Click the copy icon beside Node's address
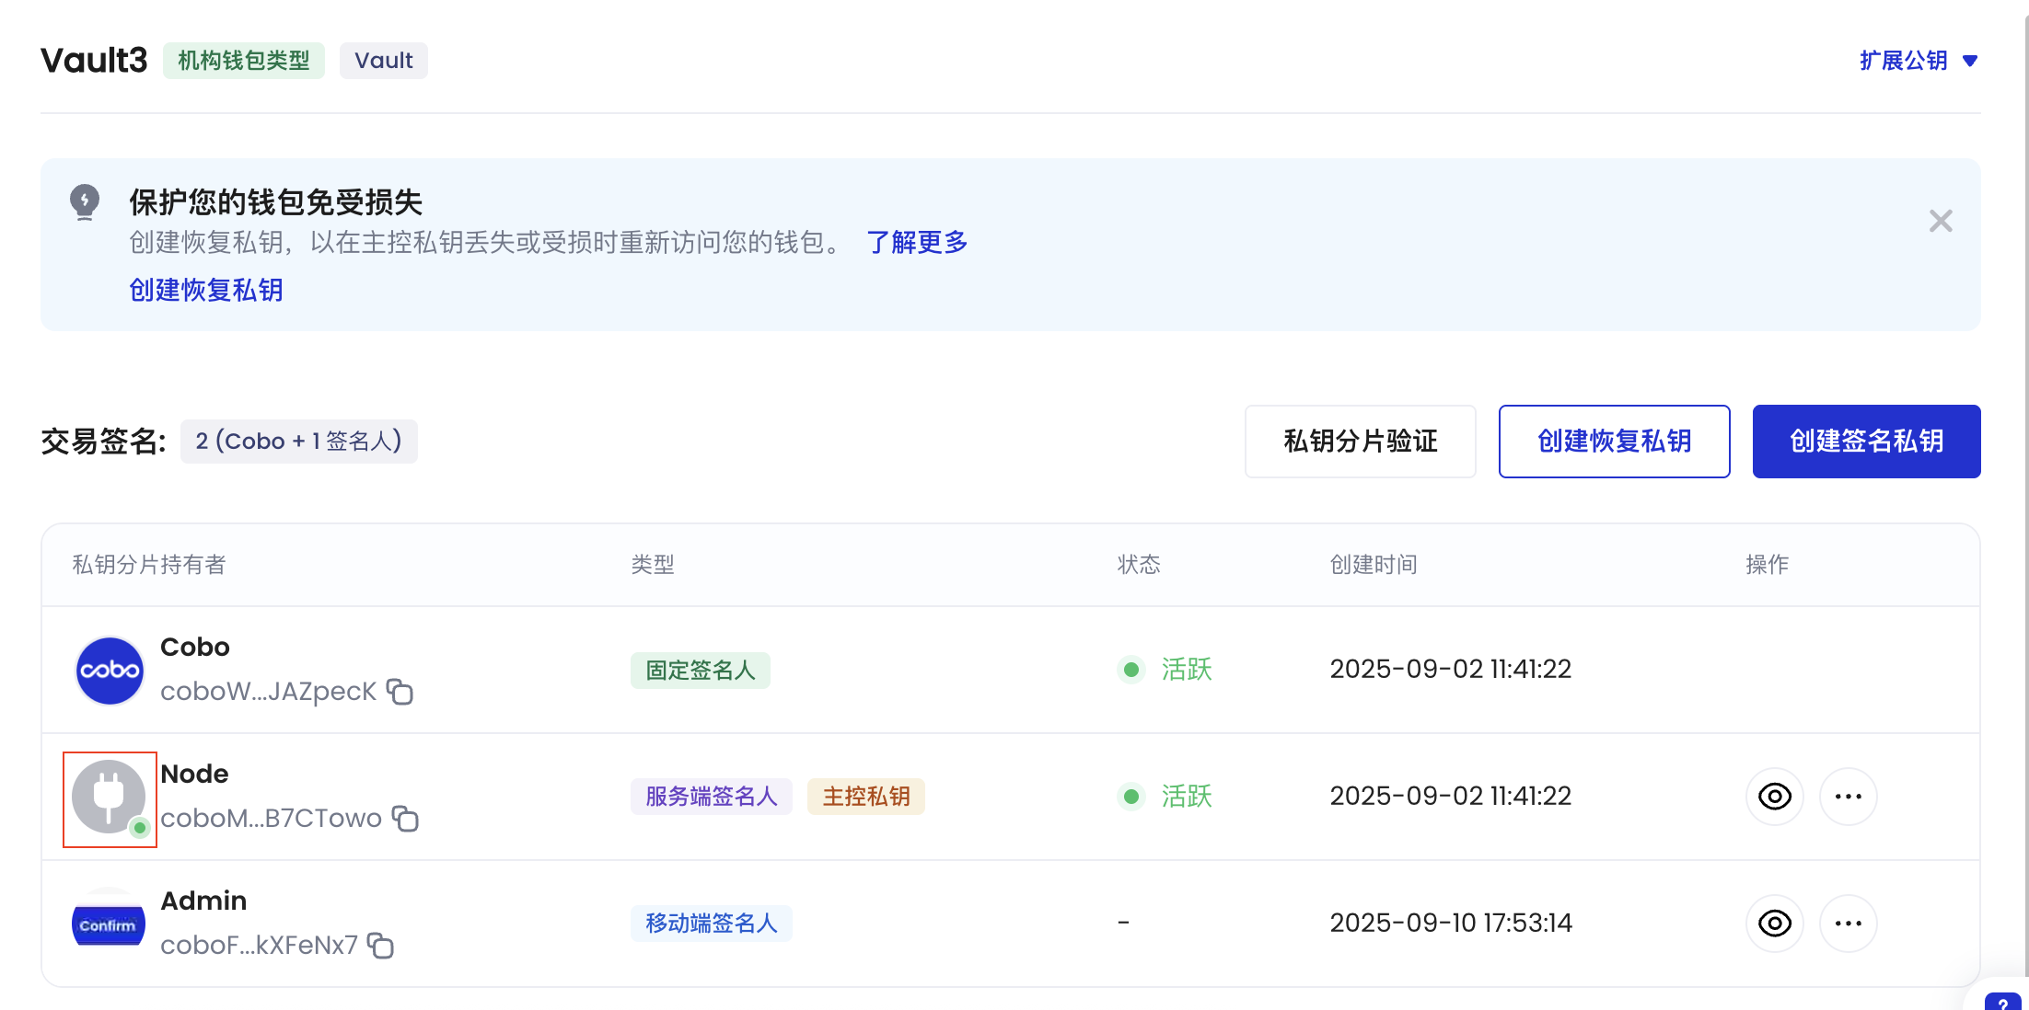This screenshot has height=1010, width=2029. coord(407,820)
